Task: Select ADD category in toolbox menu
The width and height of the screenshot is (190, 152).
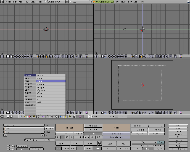Action: (x=30, y=75)
